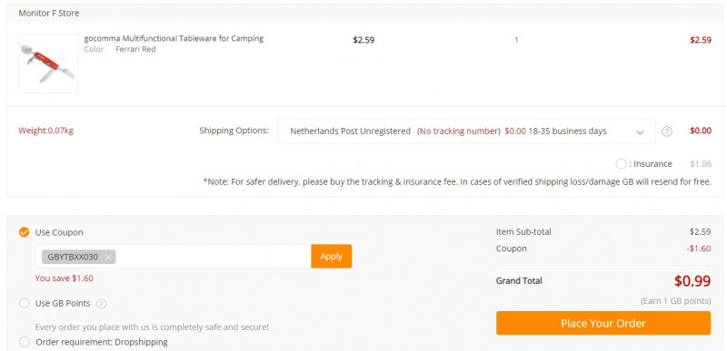Open the Netherlands Post Unregistered shipping selector
Screen dimensions: 727x351
point(466,132)
